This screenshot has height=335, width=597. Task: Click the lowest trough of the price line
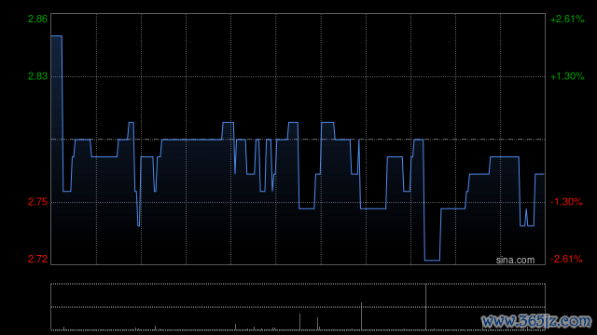click(x=432, y=261)
